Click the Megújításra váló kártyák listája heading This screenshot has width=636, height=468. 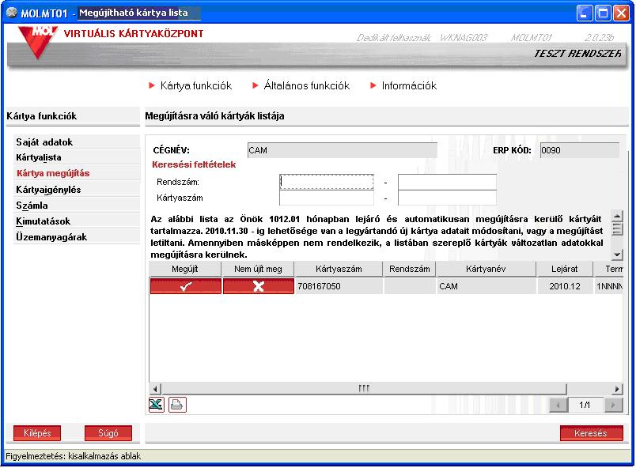click(214, 116)
